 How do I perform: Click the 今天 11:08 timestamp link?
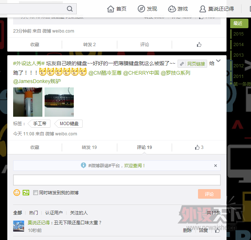23,134
